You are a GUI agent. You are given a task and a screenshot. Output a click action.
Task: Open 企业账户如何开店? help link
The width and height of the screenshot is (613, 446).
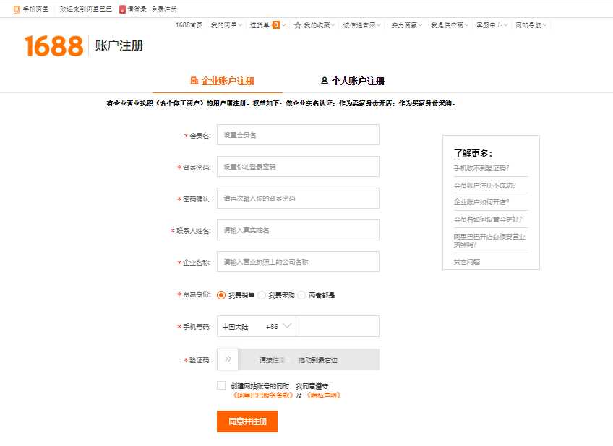481,202
